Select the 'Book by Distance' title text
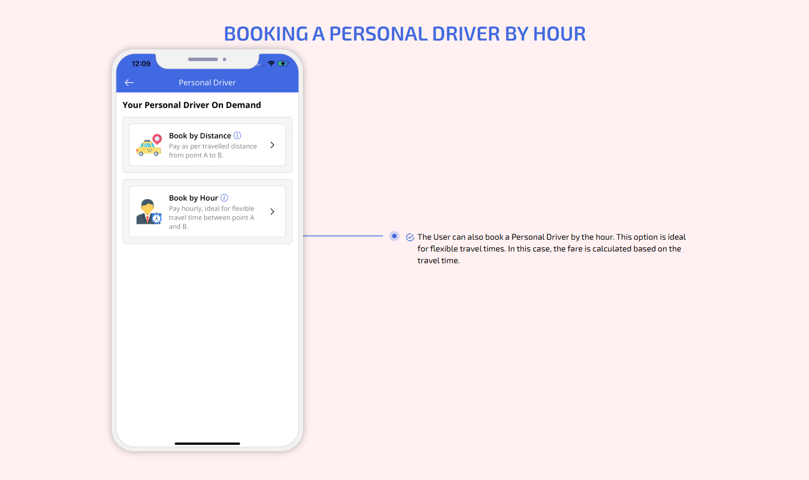 (200, 136)
